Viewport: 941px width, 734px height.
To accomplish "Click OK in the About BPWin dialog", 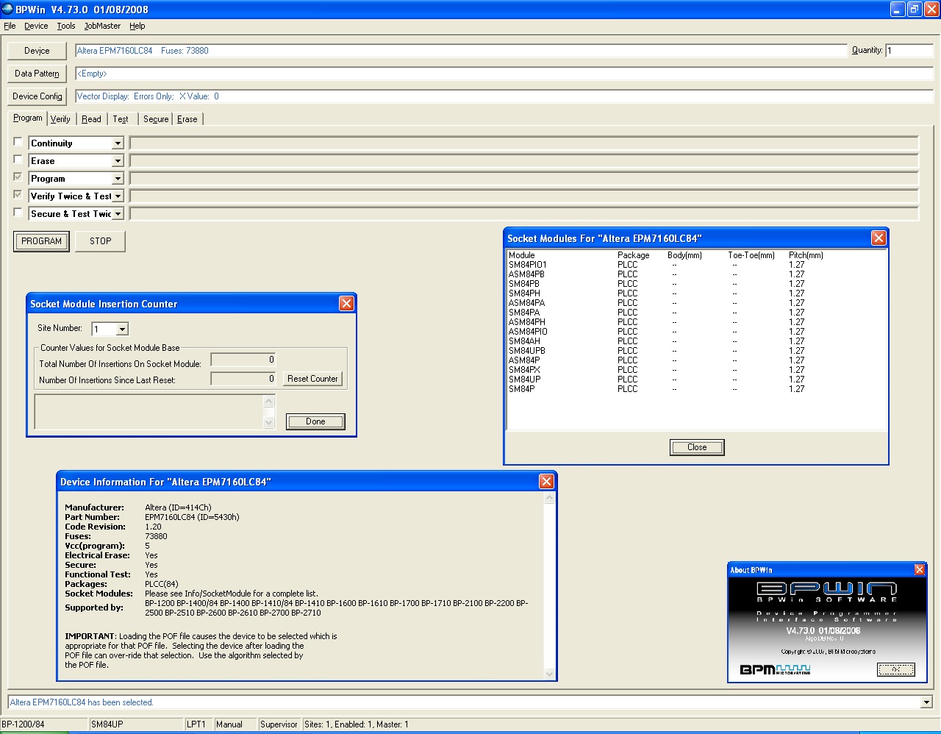I will (x=896, y=669).
